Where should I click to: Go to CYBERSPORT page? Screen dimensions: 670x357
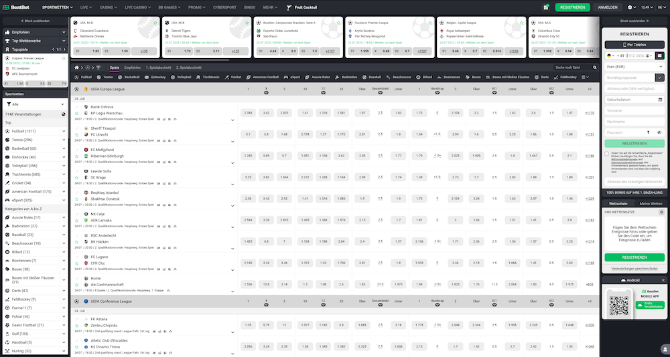[224, 7]
